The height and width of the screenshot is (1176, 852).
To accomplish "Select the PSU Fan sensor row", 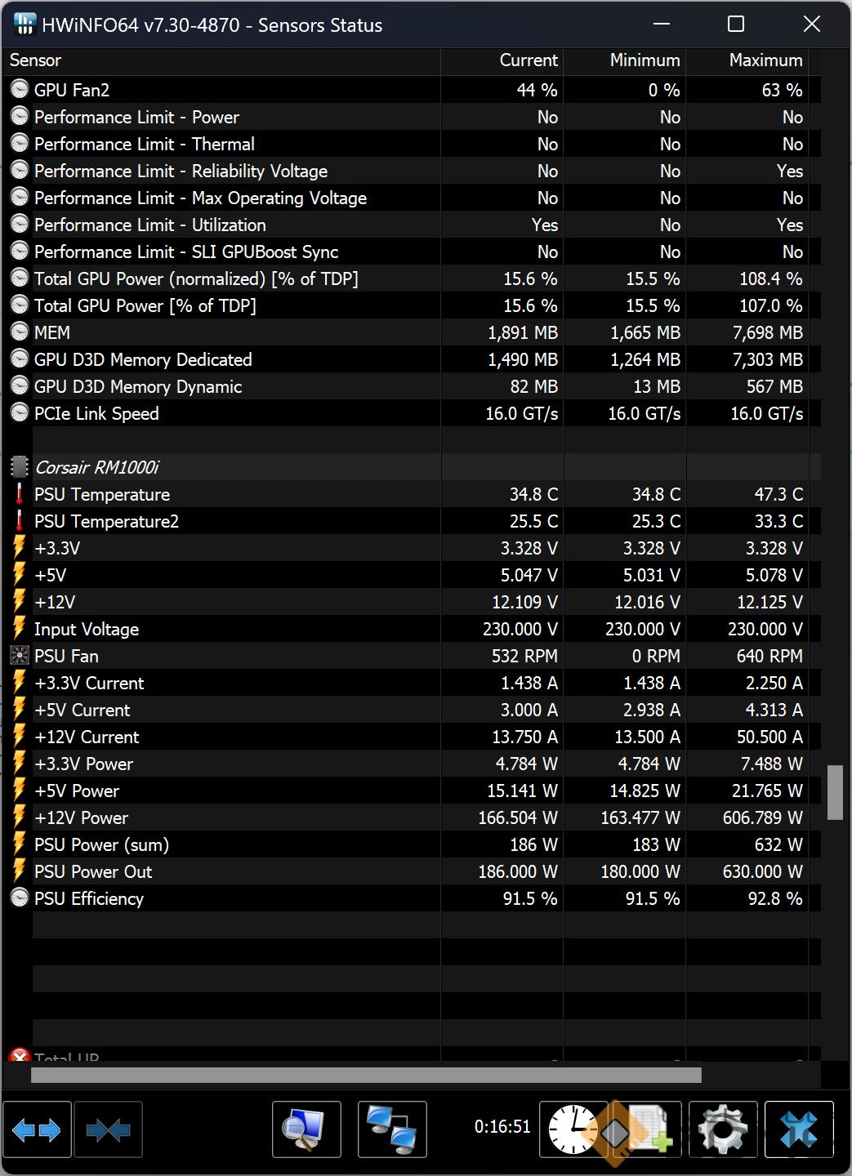I will point(66,657).
